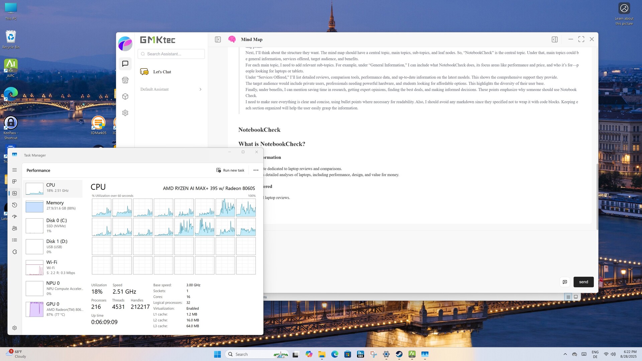Image resolution: width=642 pixels, height=361 pixels.
Task: Collapse the left sidebar panel toggle
Action: [218, 39]
